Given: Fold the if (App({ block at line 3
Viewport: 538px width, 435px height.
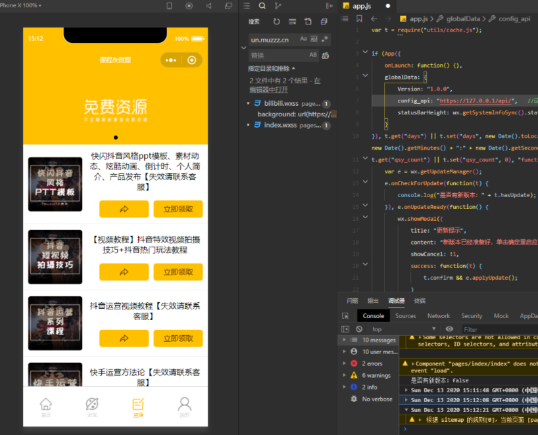Looking at the screenshot, I should tap(365, 53).
